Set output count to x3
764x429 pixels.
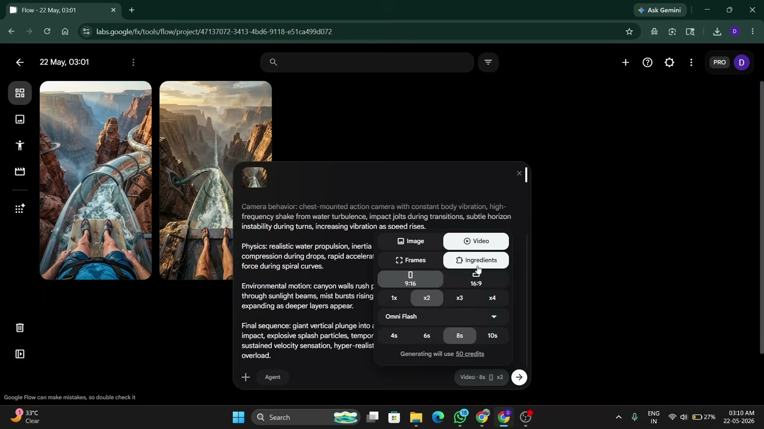click(460, 298)
